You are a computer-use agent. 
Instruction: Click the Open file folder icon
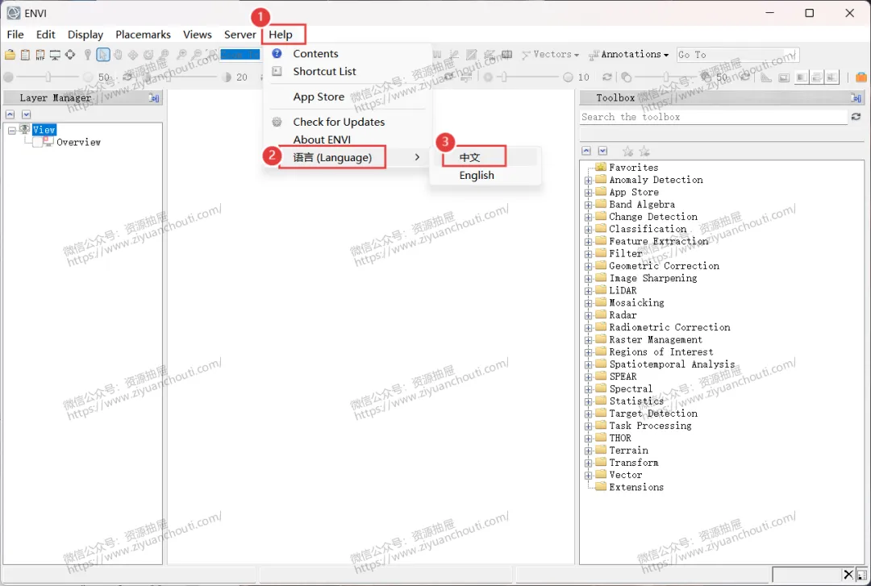pos(10,55)
